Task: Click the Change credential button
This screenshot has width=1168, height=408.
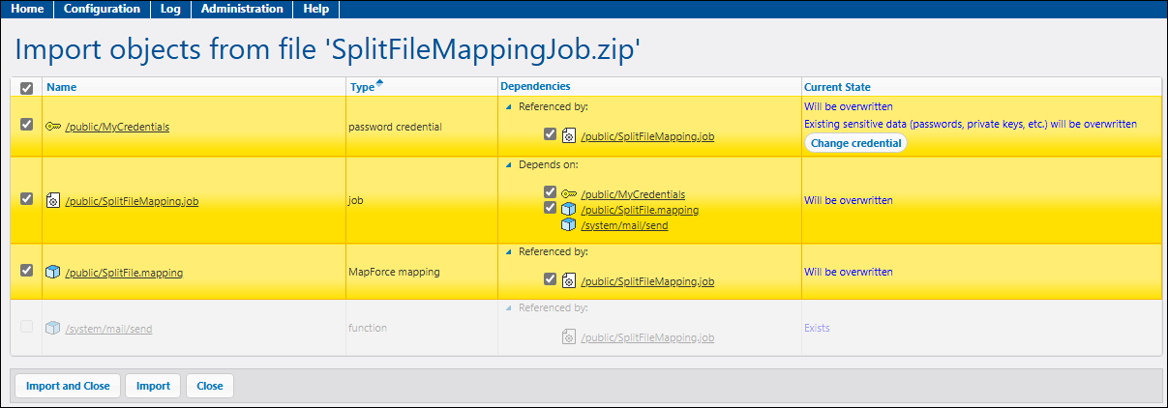Action: (x=855, y=143)
